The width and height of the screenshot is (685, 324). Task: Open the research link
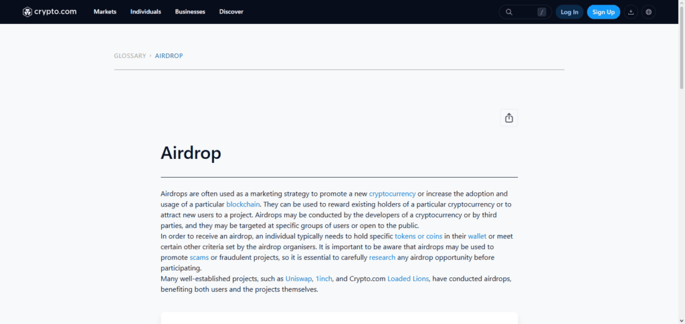(x=382, y=257)
